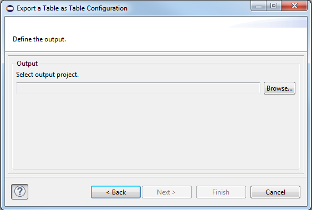
Task: Click the disabled Finish button
Action: pos(221,192)
